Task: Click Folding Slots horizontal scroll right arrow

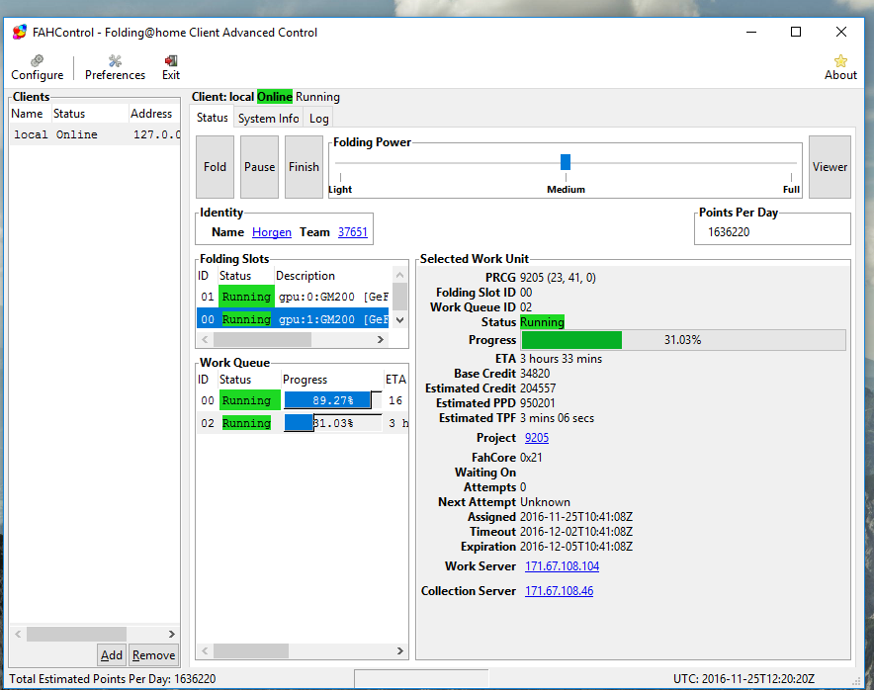Action: [x=381, y=339]
